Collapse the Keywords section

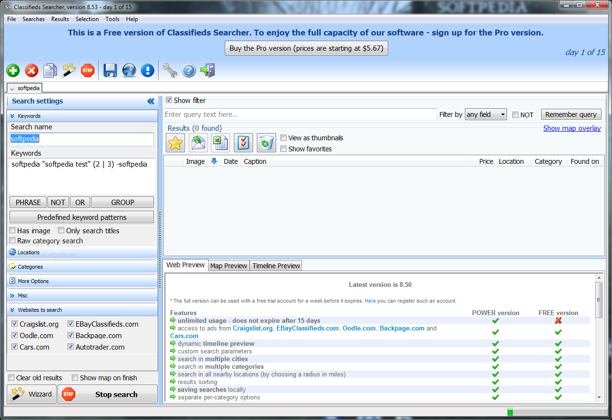click(x=82, y=116)
